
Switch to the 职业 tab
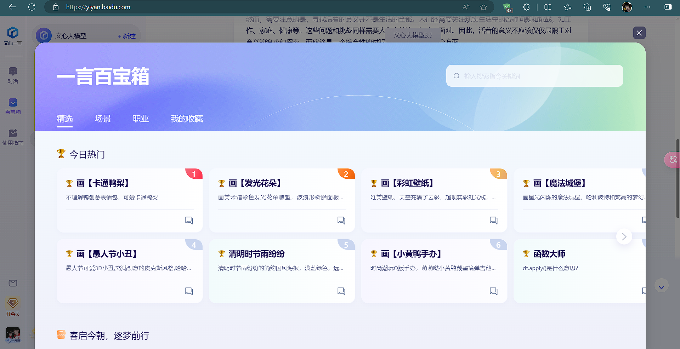[x=141, y=119]
